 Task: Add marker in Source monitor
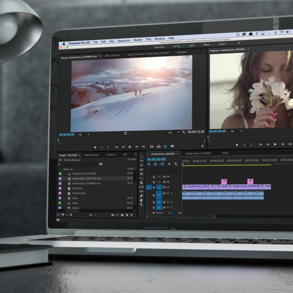click(95, 147)
